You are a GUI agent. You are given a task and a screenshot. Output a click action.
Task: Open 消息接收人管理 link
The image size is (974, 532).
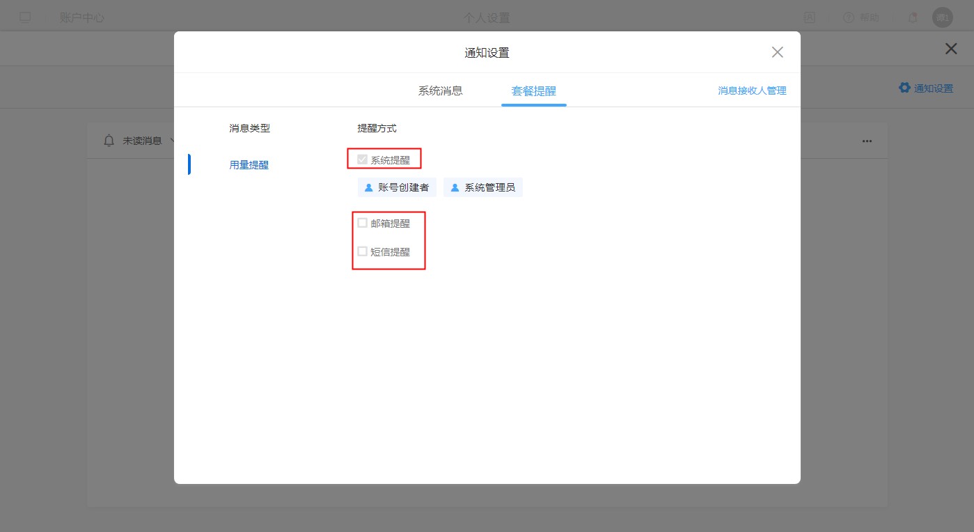[752, 91]
